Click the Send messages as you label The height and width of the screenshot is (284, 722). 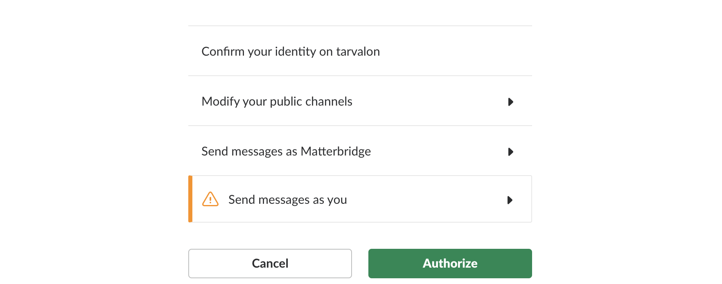(287, 200)
